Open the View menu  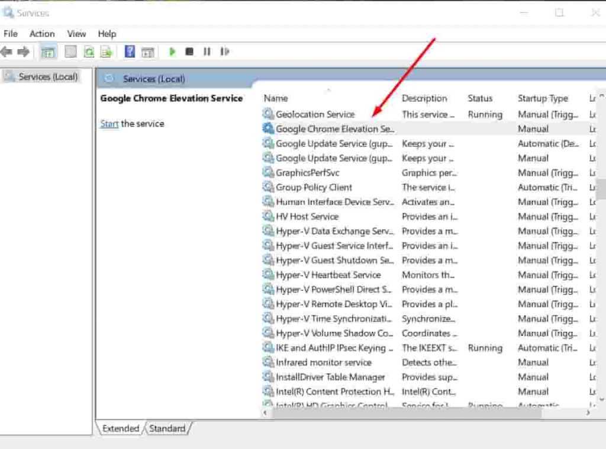pyautogui.click(x=76, y=34)
